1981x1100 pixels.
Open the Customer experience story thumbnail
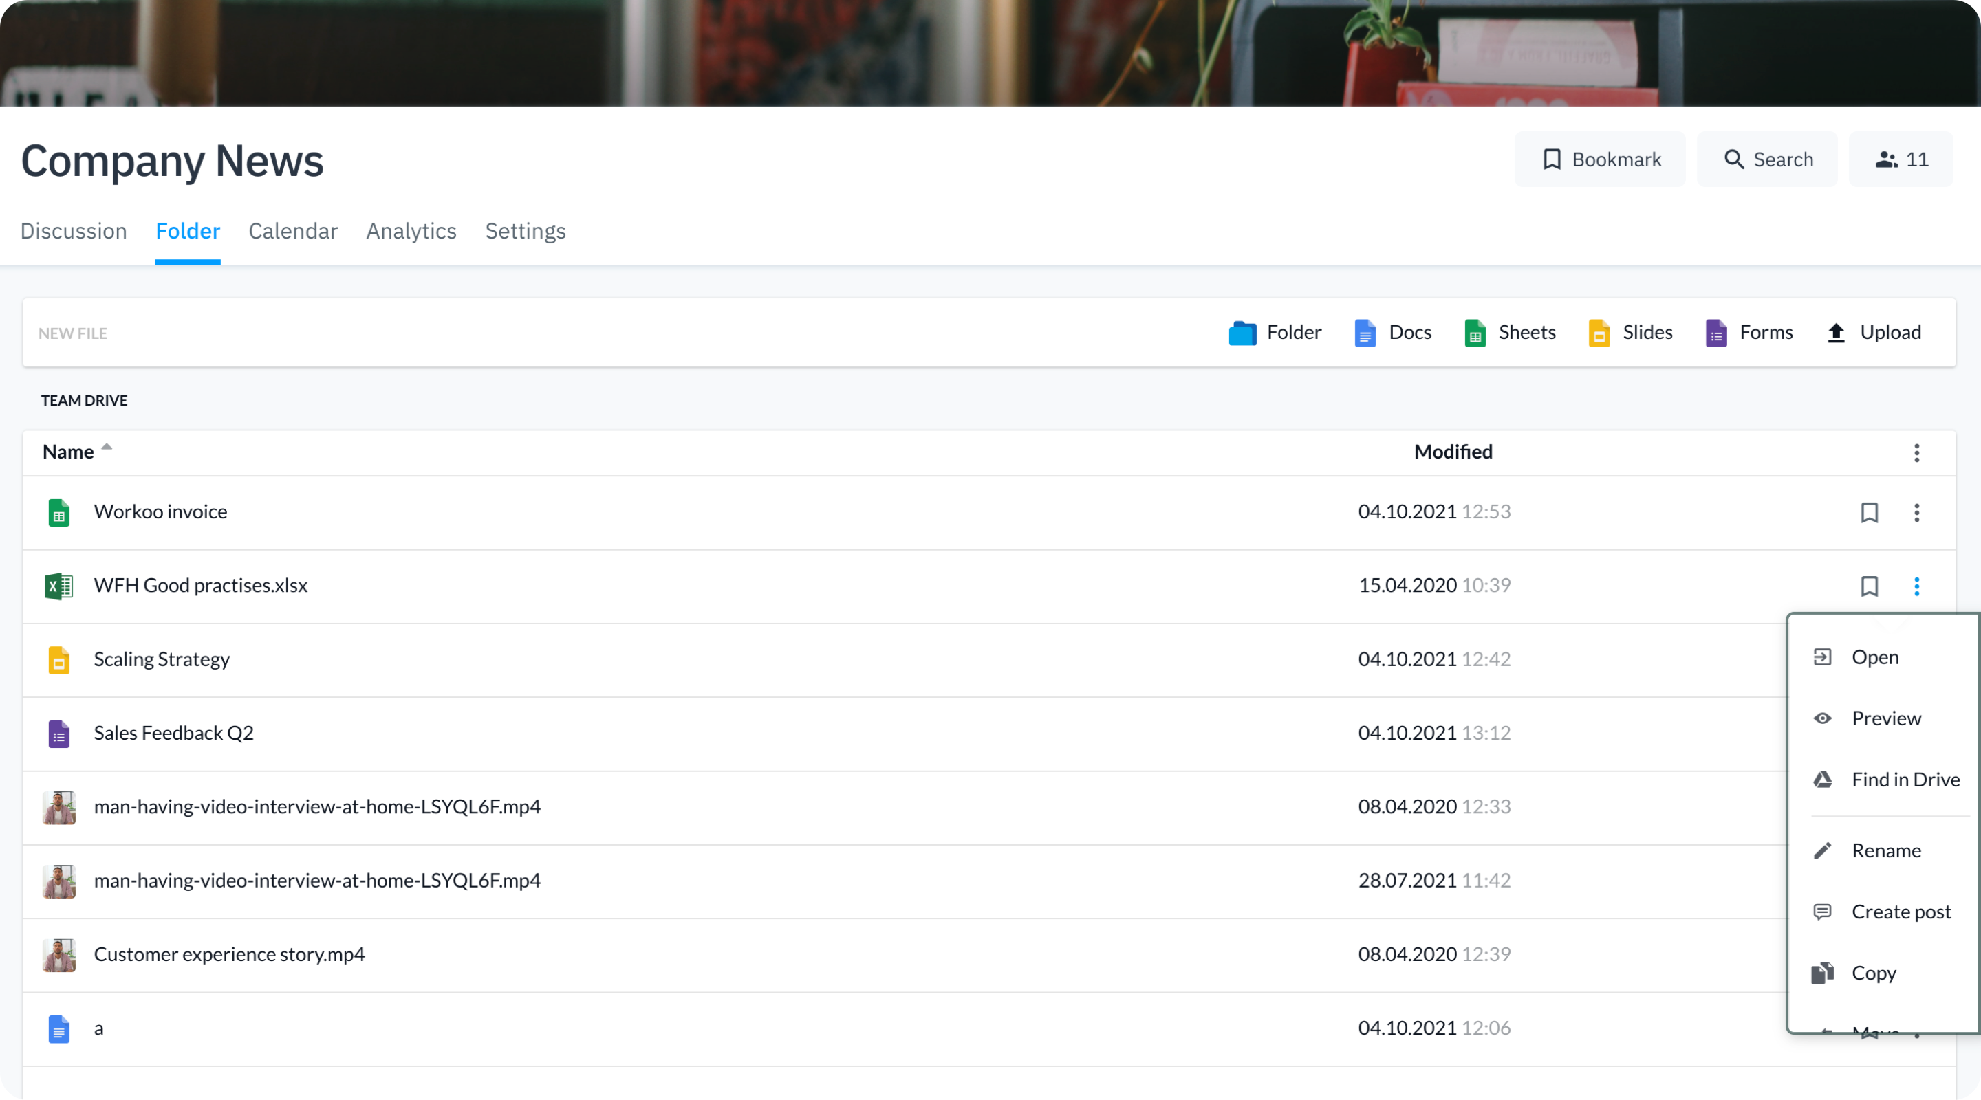pyautogui.click(x=58, y=955)
